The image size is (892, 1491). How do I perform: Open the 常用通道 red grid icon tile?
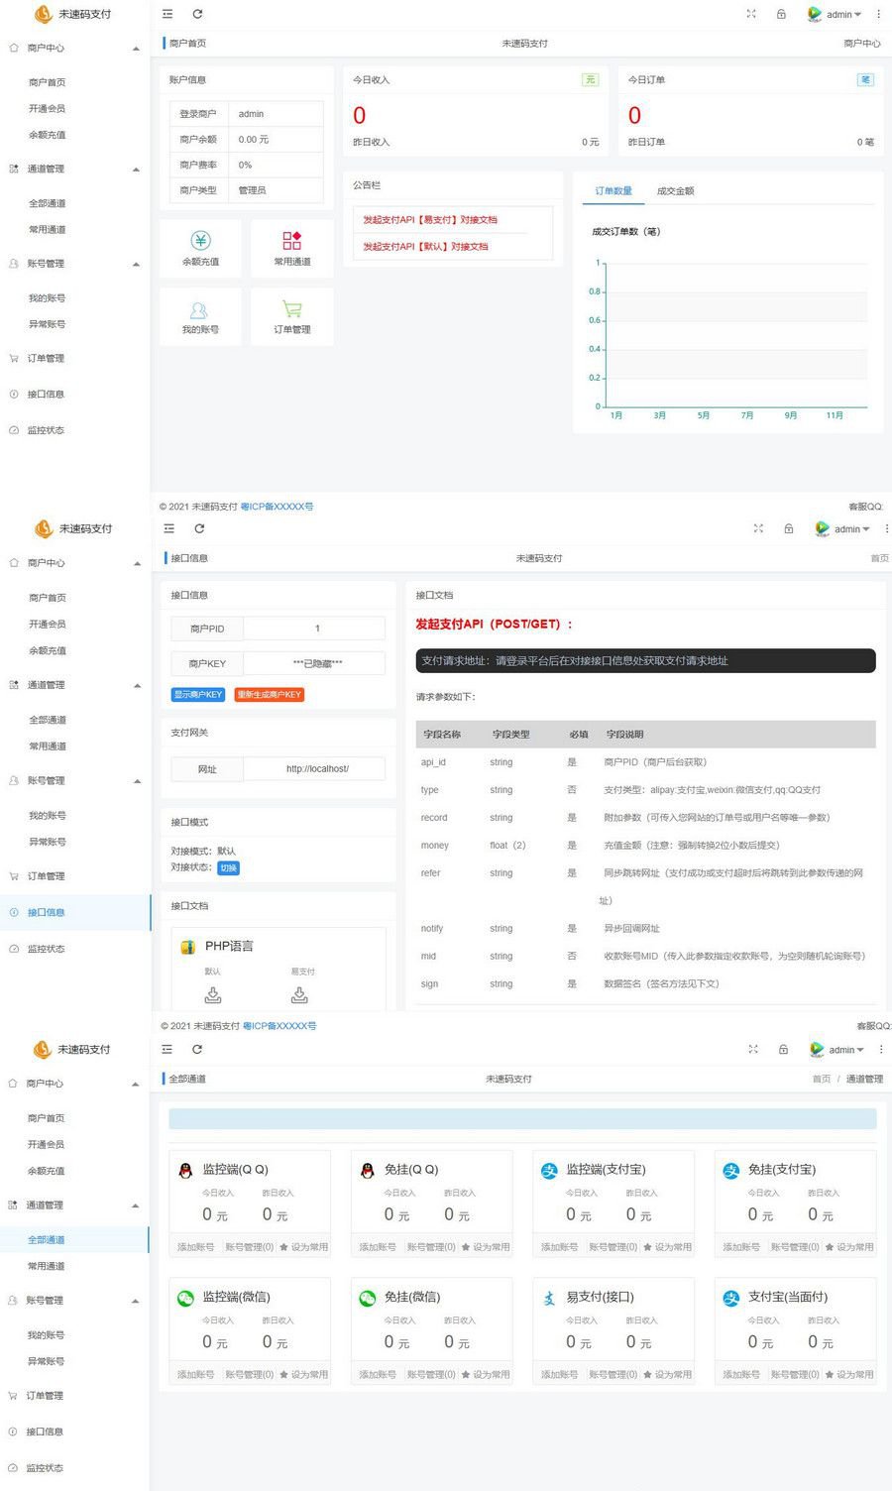pyautogui.click(x=291, y=241)
